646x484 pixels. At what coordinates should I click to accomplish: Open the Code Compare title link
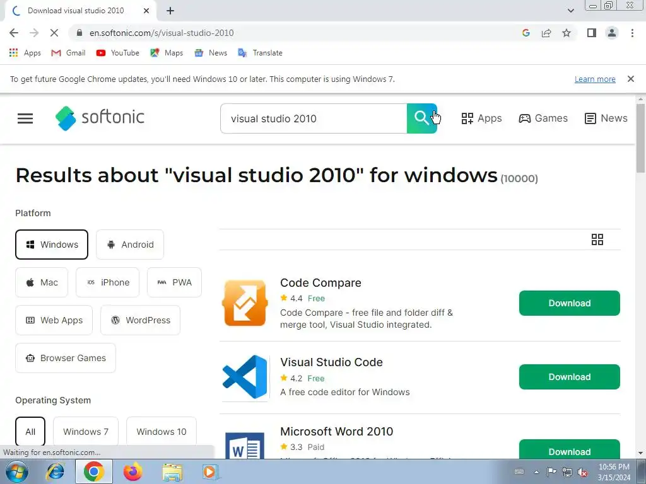point(320,283)
